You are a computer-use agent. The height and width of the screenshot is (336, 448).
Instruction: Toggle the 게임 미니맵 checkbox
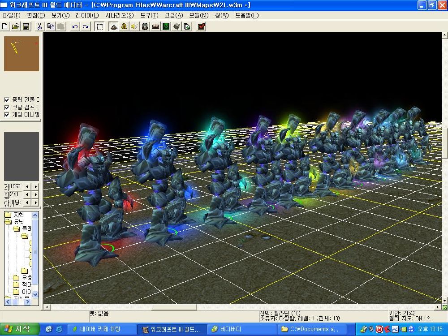coord(7,115)
